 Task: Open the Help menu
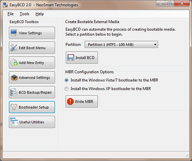(40, 14)
